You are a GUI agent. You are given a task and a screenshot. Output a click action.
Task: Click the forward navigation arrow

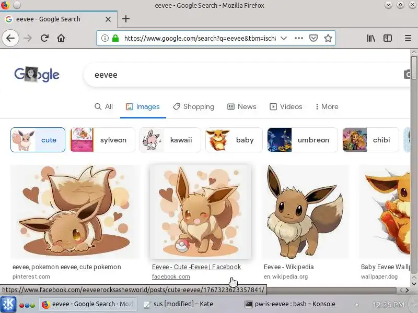tap(28, 38)
